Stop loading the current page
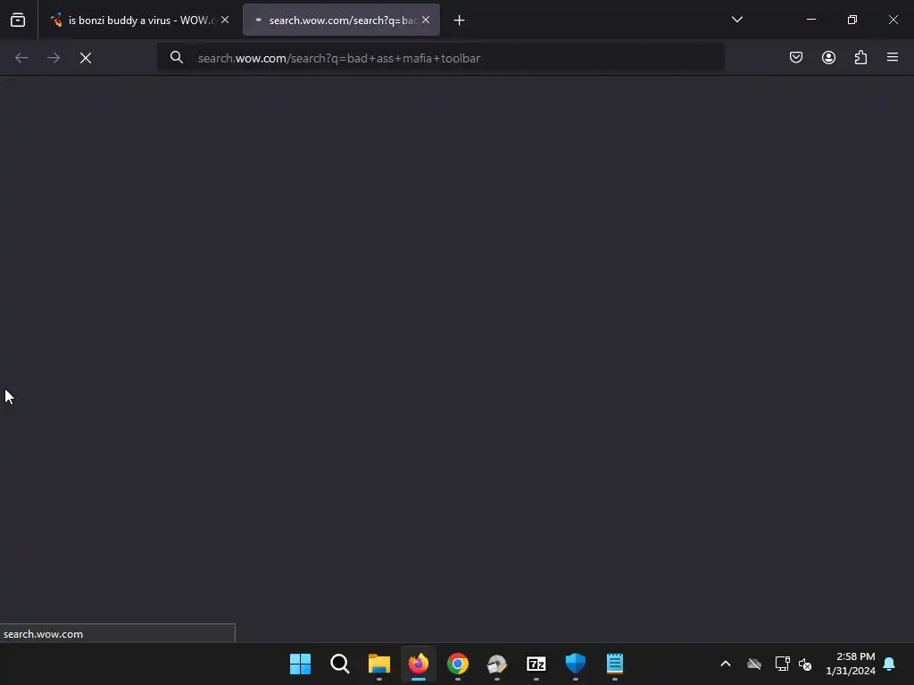This screenshot has width=914, height=685. pos(86,58)
